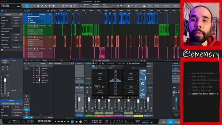
Task: Mute the first mixer channel emenery
Action: pyautogui.click(x=77, y=90)
